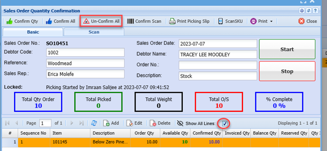Click the Sequence No column header
The image size is (327, 151).
(34, 133)
